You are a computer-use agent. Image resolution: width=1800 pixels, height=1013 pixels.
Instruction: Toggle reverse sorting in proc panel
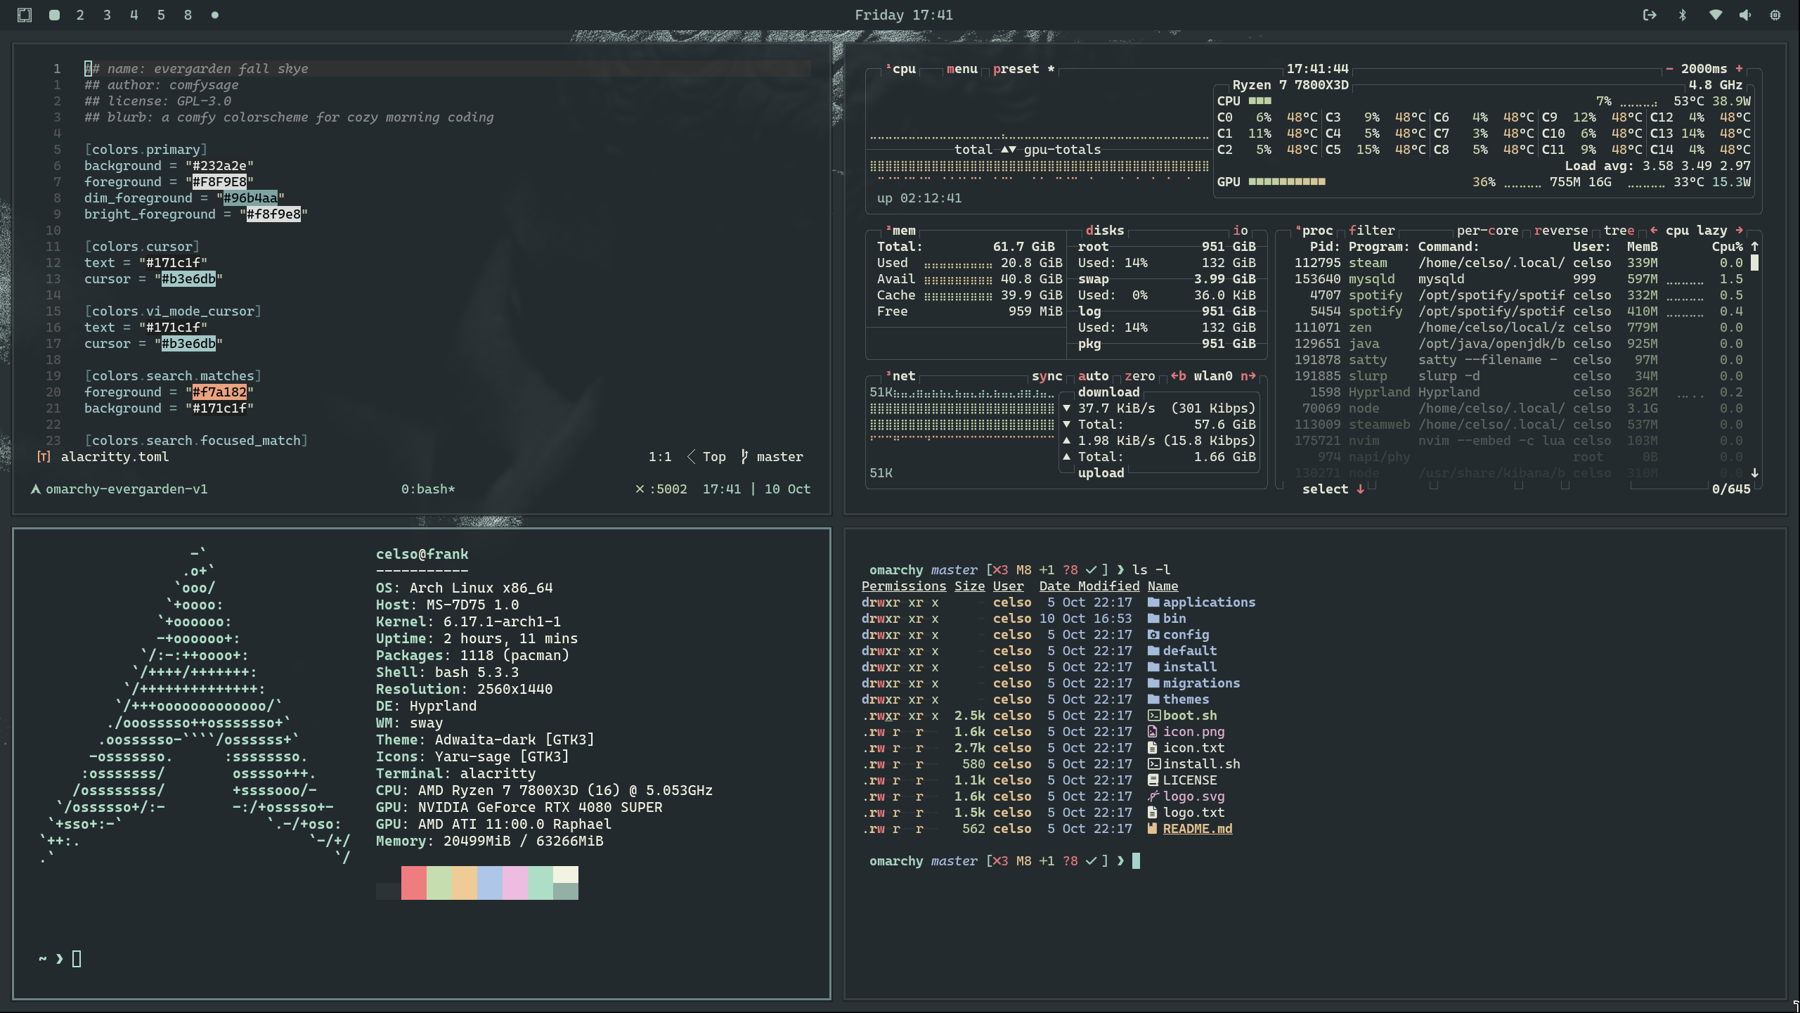[1560, 231]
